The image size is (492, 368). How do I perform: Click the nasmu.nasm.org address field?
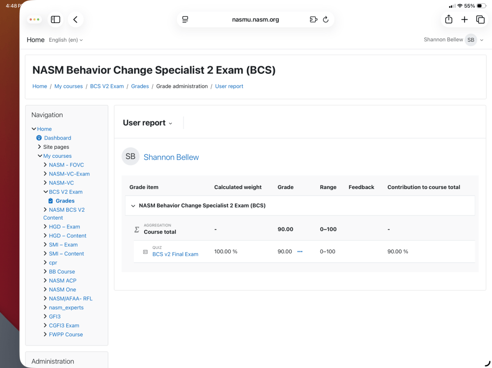pyautogui.click(x=256, y=20)
